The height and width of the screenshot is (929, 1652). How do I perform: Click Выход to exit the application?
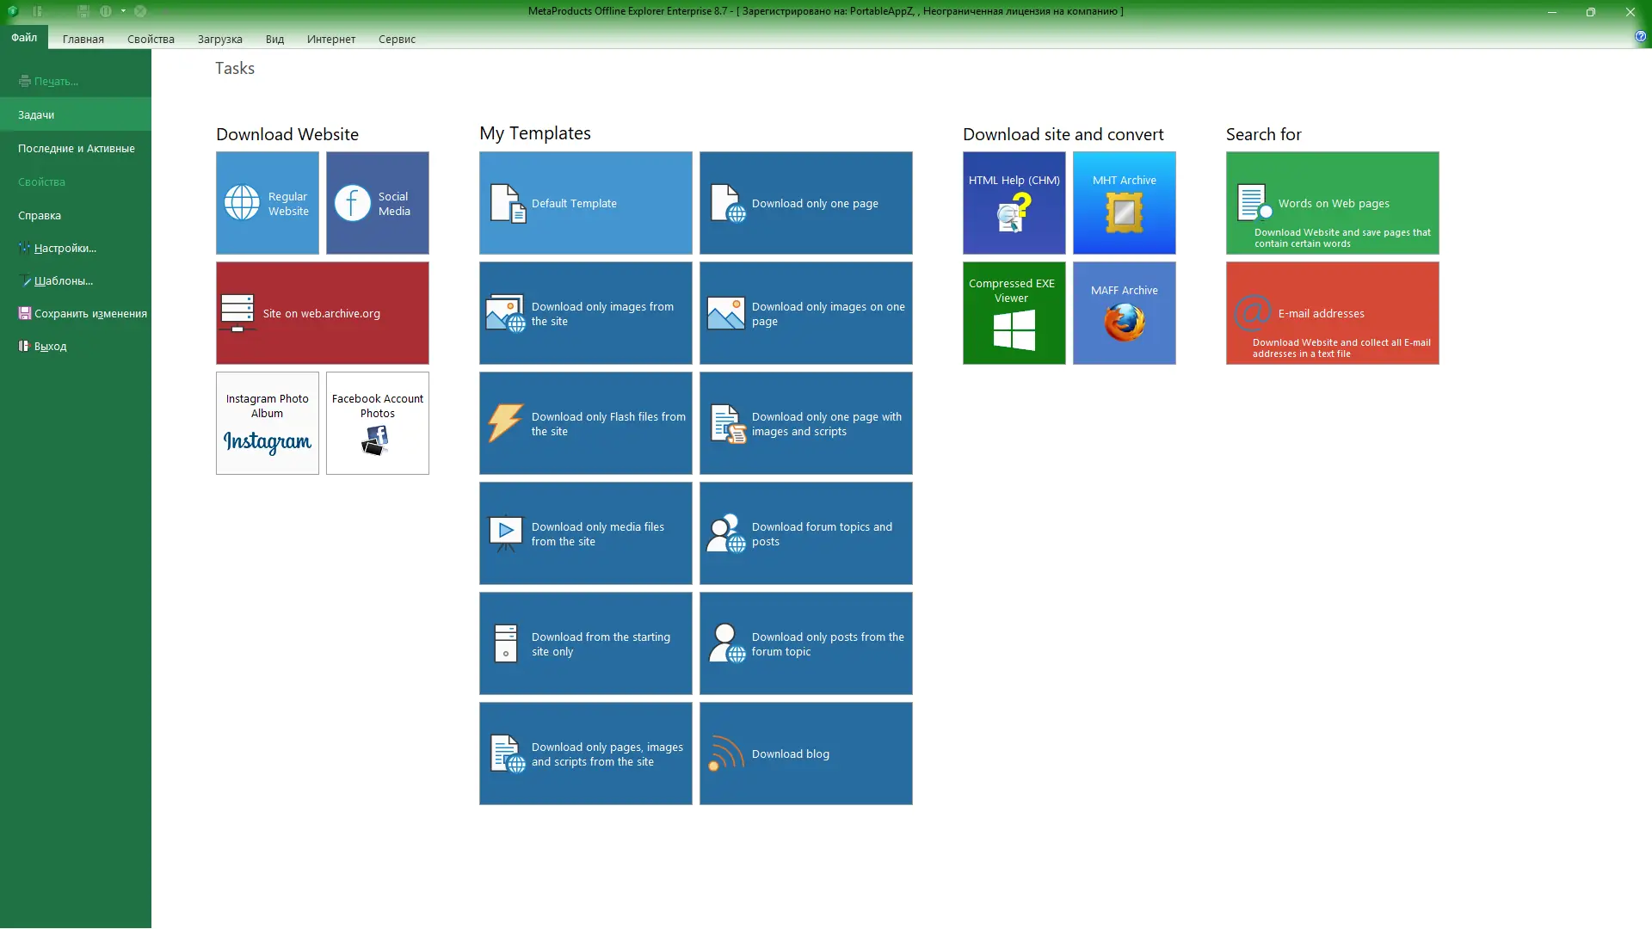click(50, 346)
